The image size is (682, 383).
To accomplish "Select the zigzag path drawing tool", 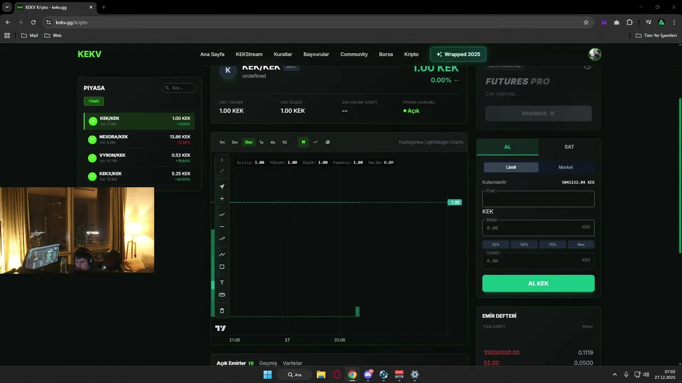I will (222, 254).
